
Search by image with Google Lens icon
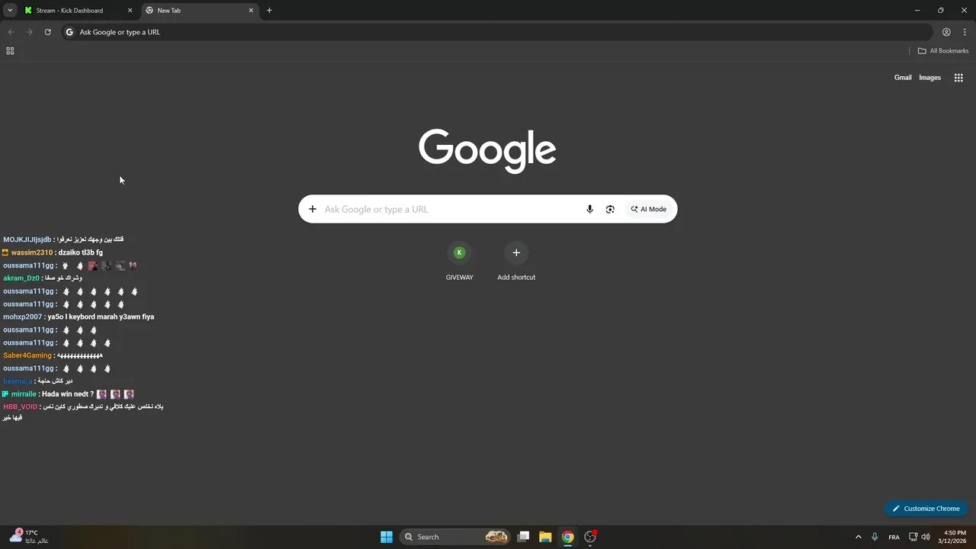tap(610, 209)
